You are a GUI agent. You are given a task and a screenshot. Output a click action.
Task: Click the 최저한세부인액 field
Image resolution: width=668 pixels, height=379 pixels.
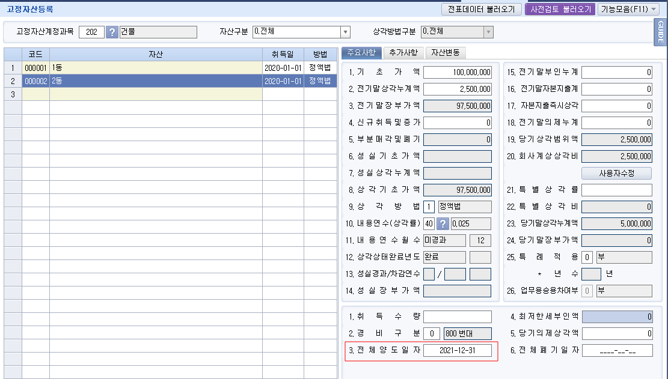click(x=617, y=317)
